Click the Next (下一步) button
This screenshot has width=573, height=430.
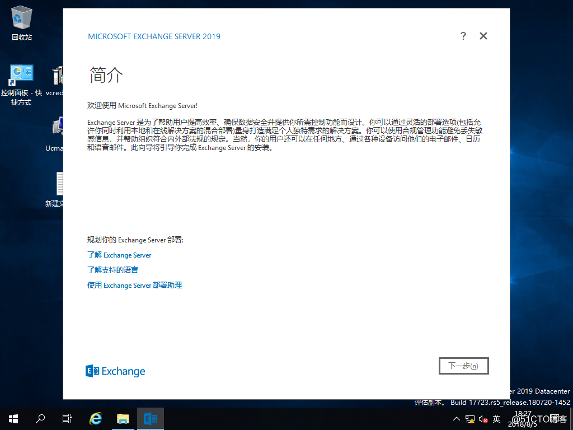click(x=463, y=366)
